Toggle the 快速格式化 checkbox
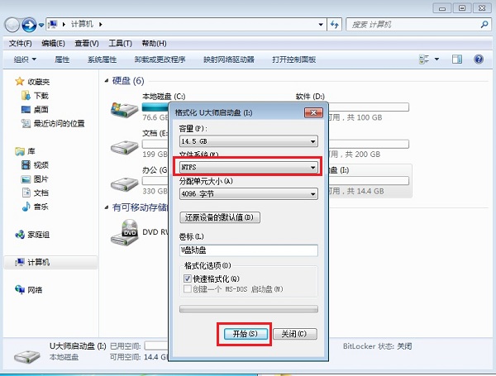 187,278
